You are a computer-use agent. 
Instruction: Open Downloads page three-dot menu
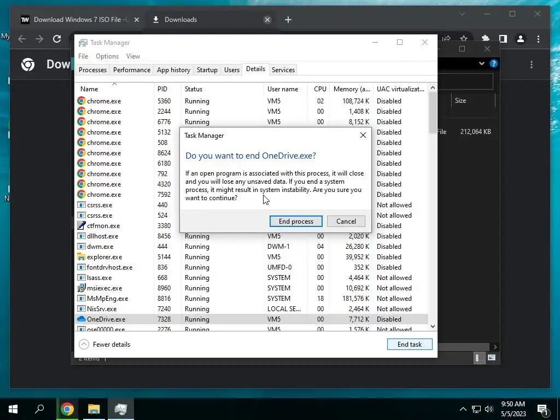click(532, 65)
